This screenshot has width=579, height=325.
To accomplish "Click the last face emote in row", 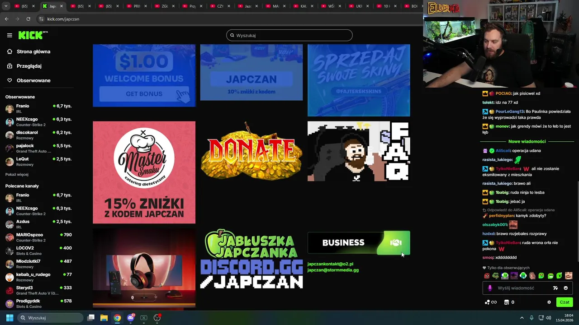I will (x=569, y=276).
